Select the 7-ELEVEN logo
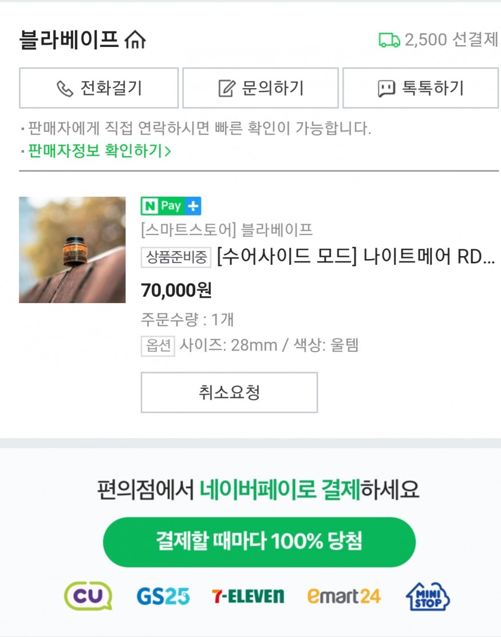 tap(248, 596)
